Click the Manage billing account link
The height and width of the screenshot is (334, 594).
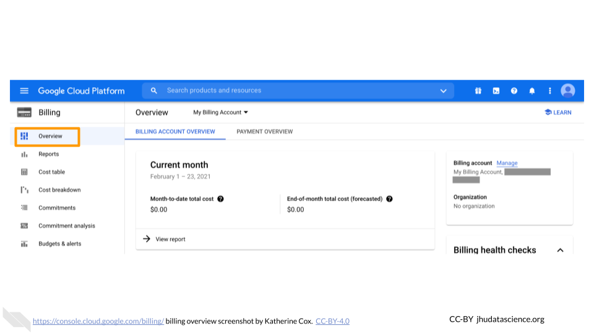coord(507,163)
